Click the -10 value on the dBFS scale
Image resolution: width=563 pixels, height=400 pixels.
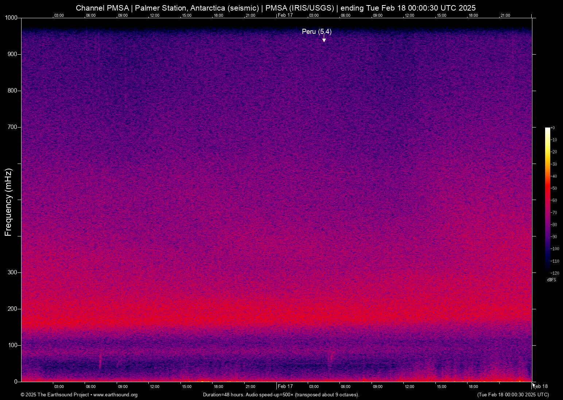click(x=554, y=140)
